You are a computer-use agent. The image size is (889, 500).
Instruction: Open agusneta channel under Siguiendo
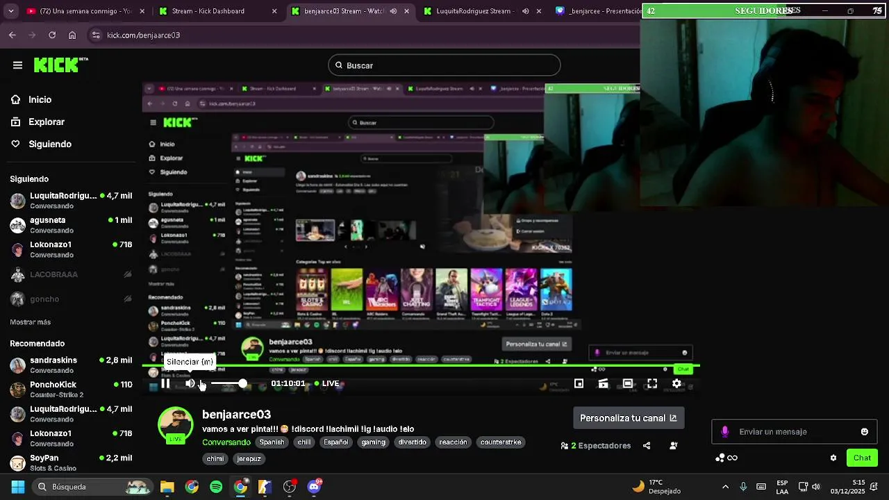[x=71, y=225]
